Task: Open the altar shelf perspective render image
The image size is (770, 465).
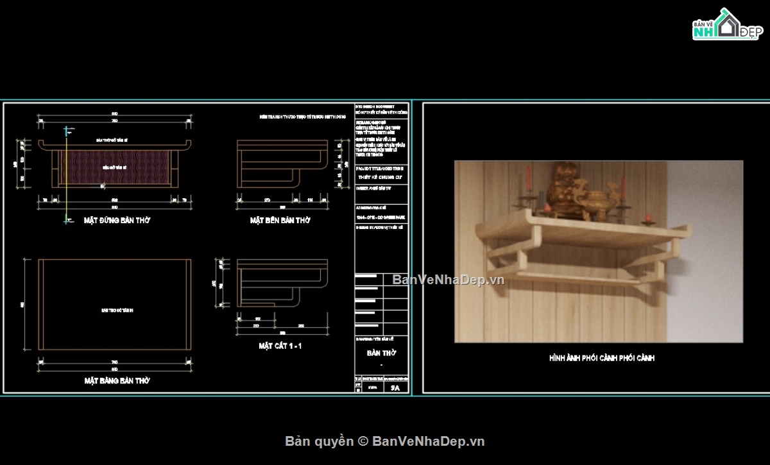Action: [599, 251]
